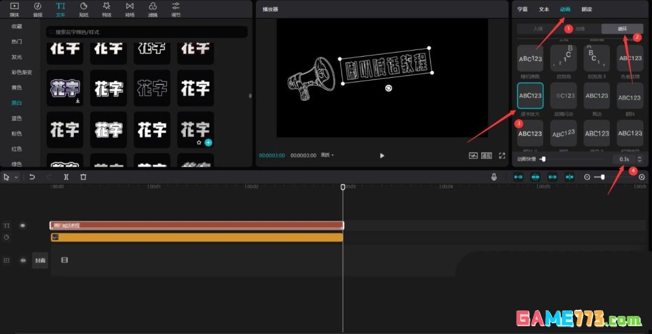
Task: Open the video scopes waveform icon
Action: click(x=473, y=156)
